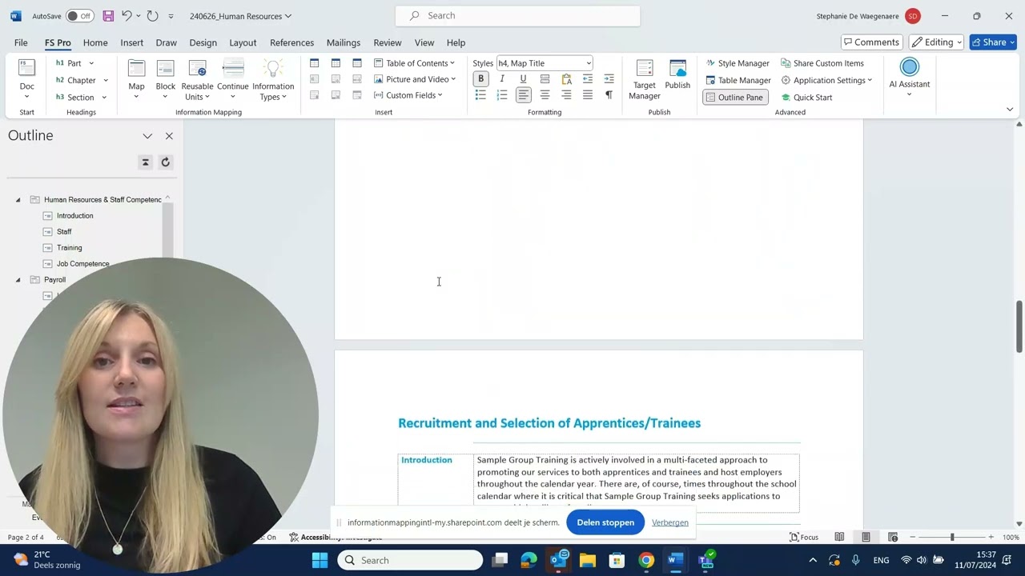Click the Verbergen link
The image size is (1025, 576).
pos(670,522)
